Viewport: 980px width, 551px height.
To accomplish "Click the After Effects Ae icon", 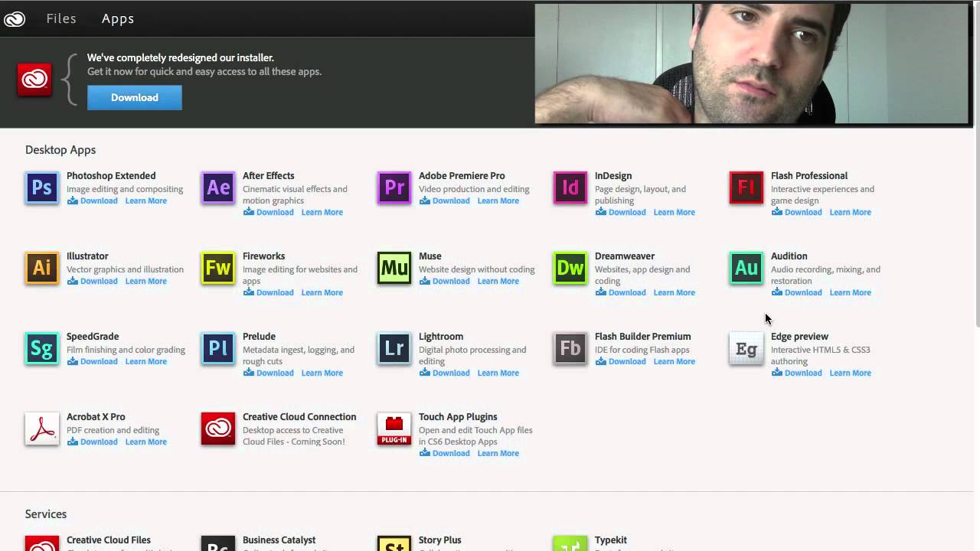I will pos(218,187).
